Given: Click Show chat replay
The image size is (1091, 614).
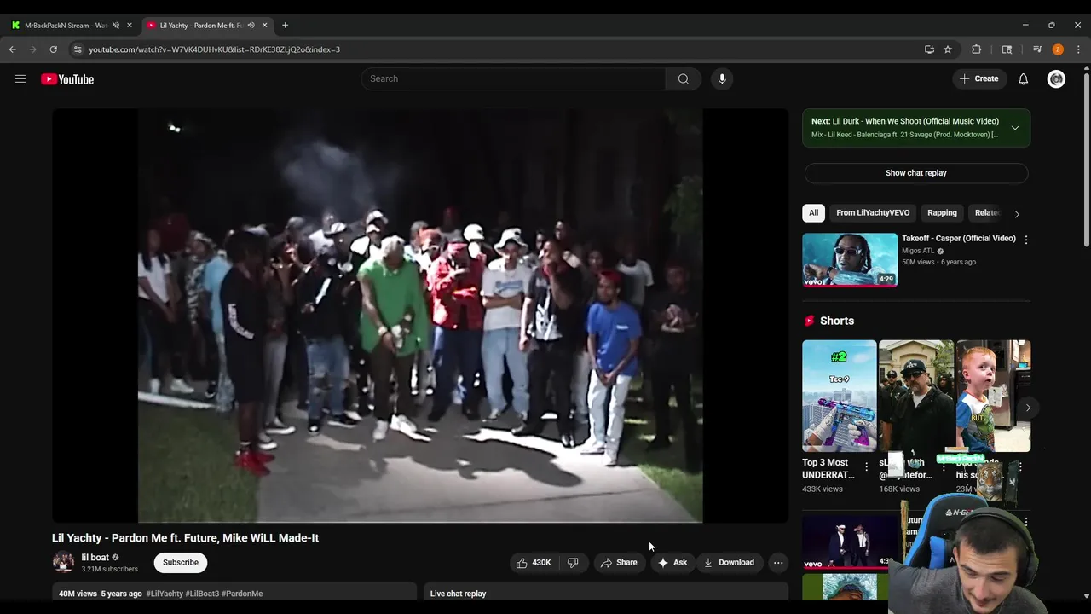Looking at the screenshot, I should pos(916,172).
